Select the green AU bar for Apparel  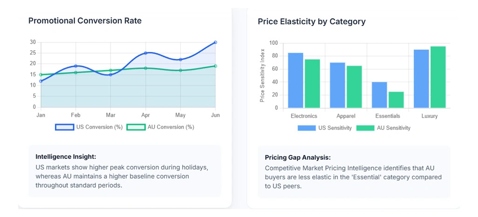(354, 87)
